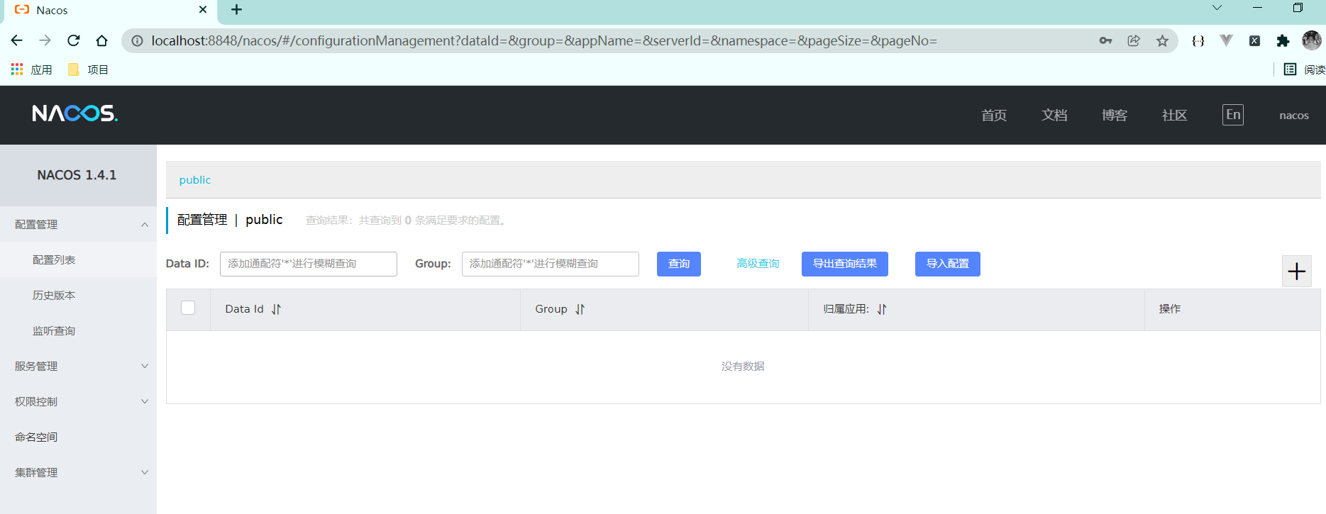This screenshot has height=514, width=1326.
Task: Sort by the 归属应用 column arrows
Action: tap(882, 309)
